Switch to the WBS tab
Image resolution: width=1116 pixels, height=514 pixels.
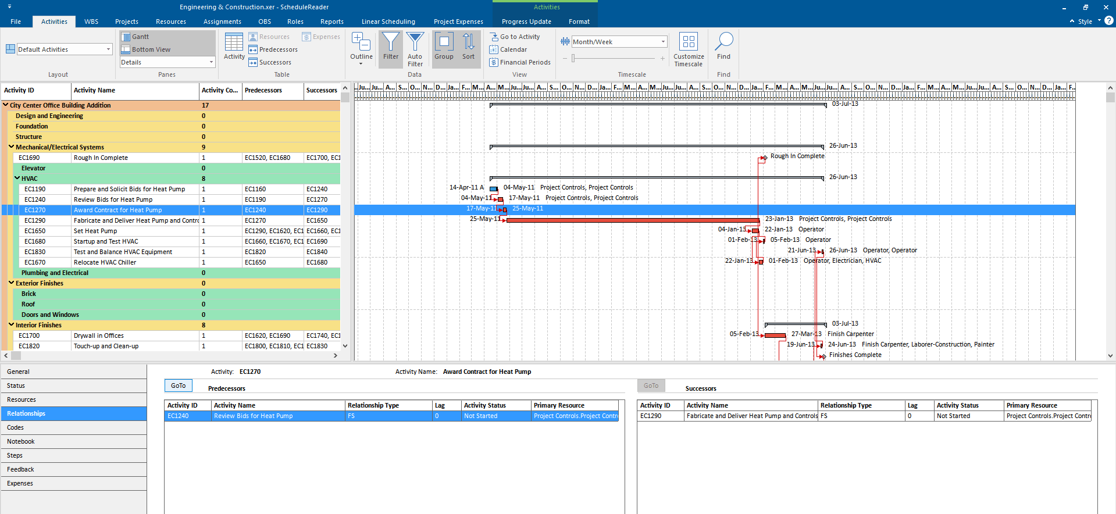click(91, 22)
